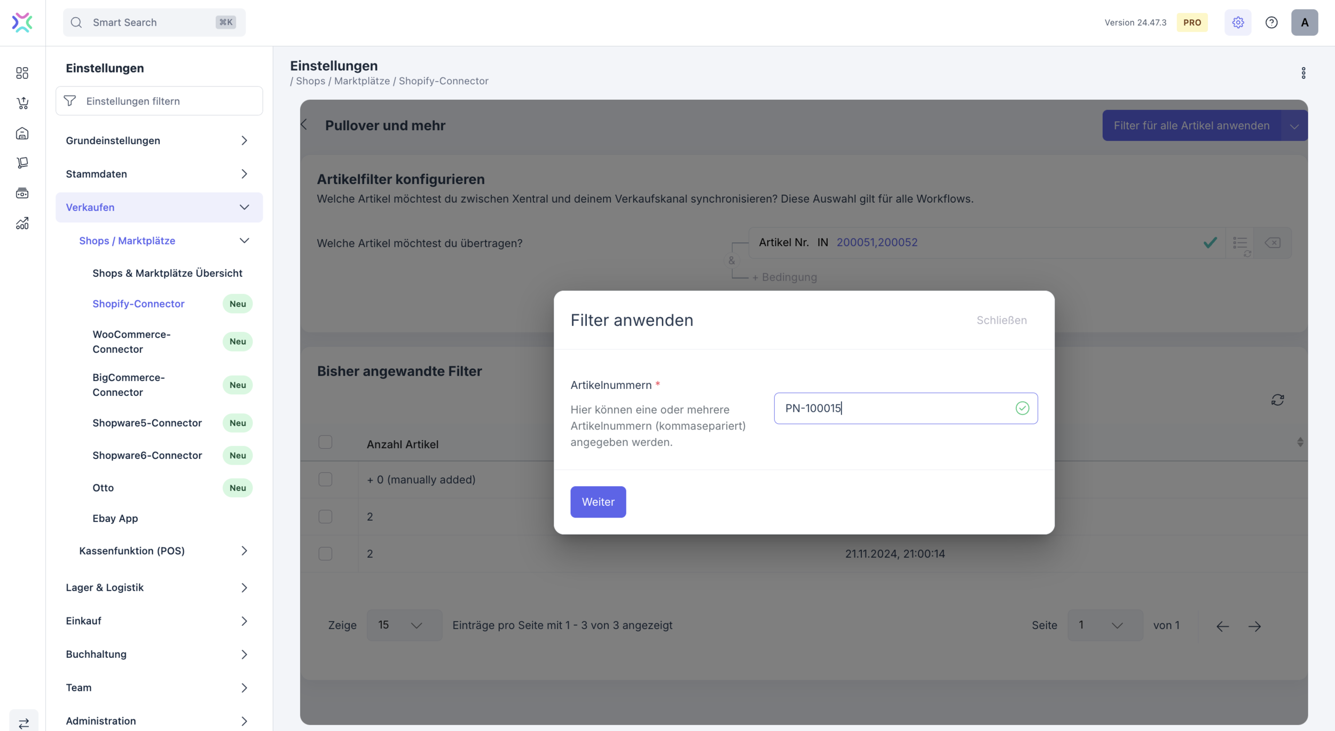Viewport: 1335px width, 731px height.
Task: Check the last table row checkbox
Action: click(325, 553)
